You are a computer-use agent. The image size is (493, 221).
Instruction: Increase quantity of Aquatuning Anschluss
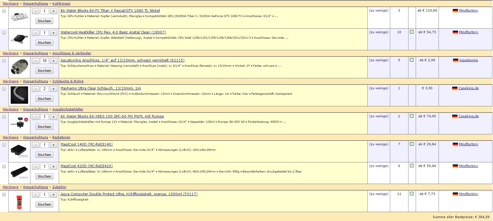(53, 61)
